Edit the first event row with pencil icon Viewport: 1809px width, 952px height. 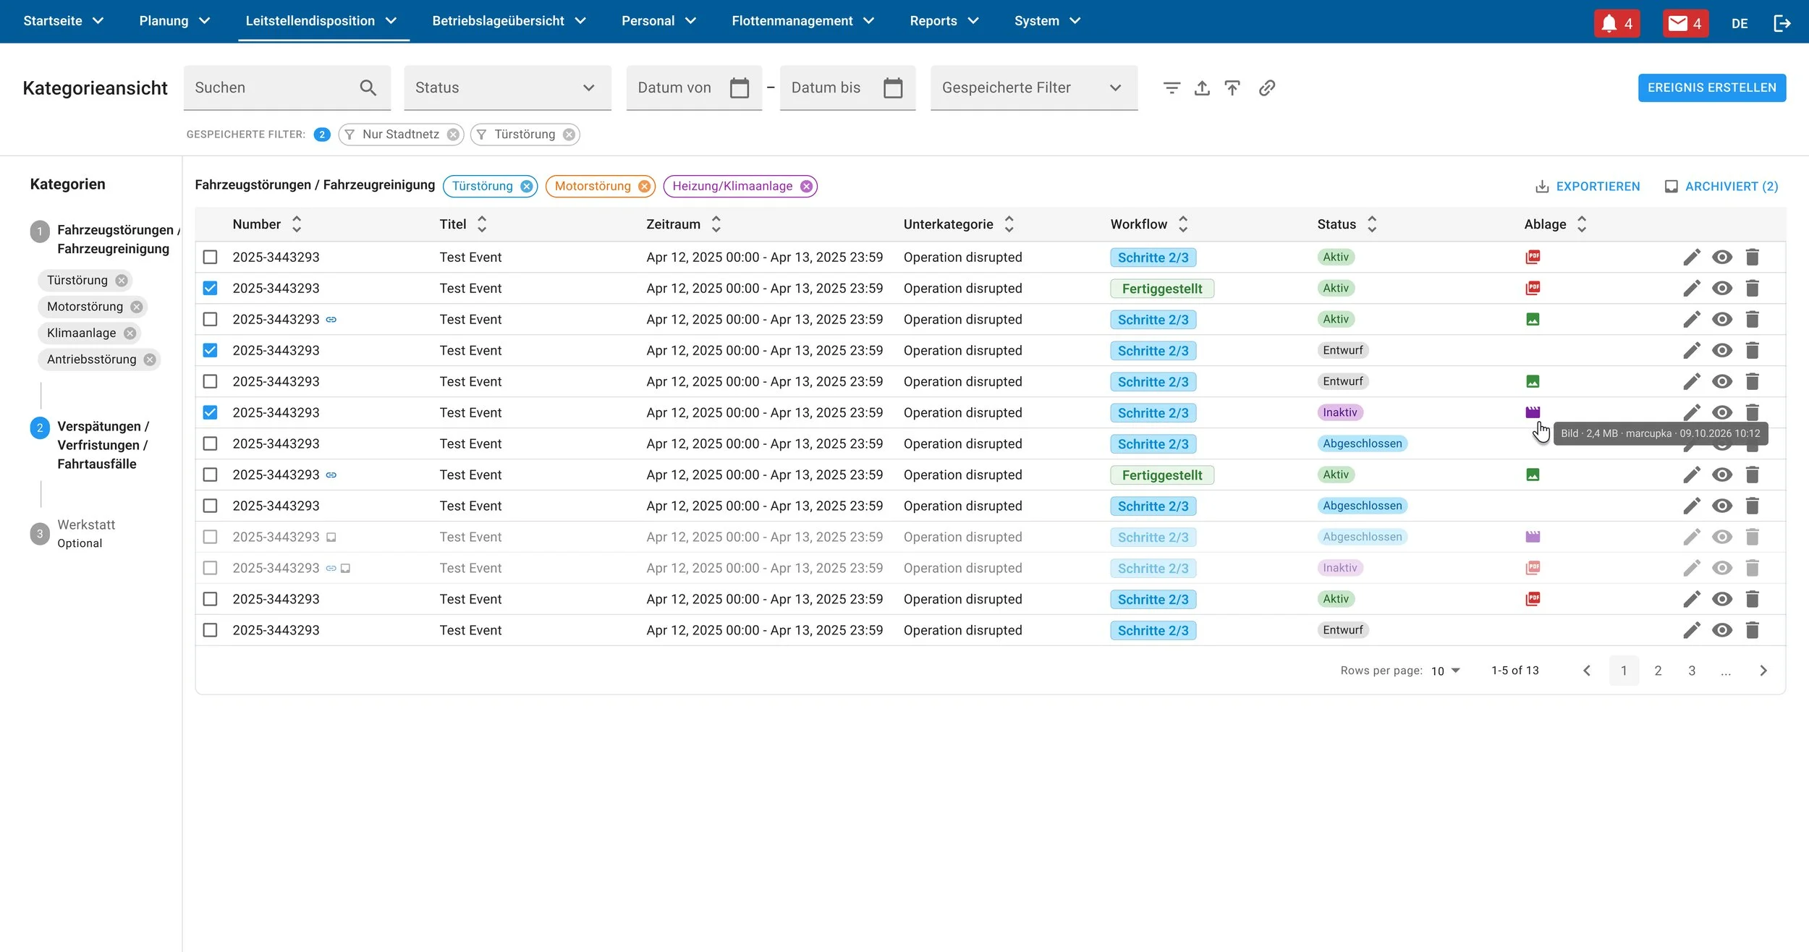(1691, 257)
